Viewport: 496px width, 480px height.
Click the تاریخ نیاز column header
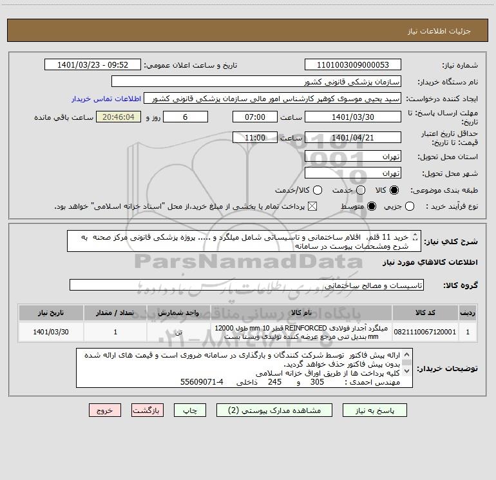click(x=51, y=313)
